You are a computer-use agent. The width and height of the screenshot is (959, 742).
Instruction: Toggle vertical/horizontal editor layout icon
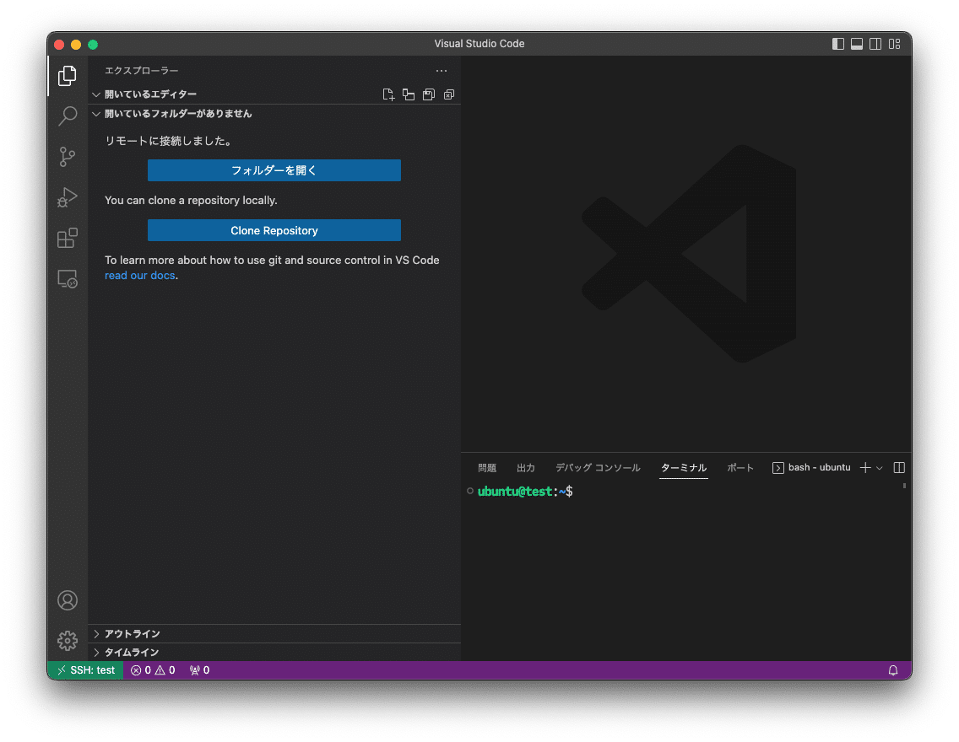pyautogui.click(x=409, y=94)
